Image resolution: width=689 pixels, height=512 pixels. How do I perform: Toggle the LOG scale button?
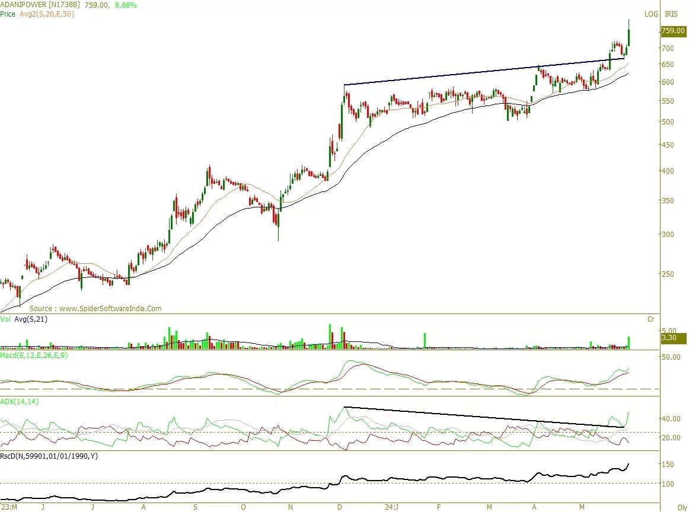point(651,14)
